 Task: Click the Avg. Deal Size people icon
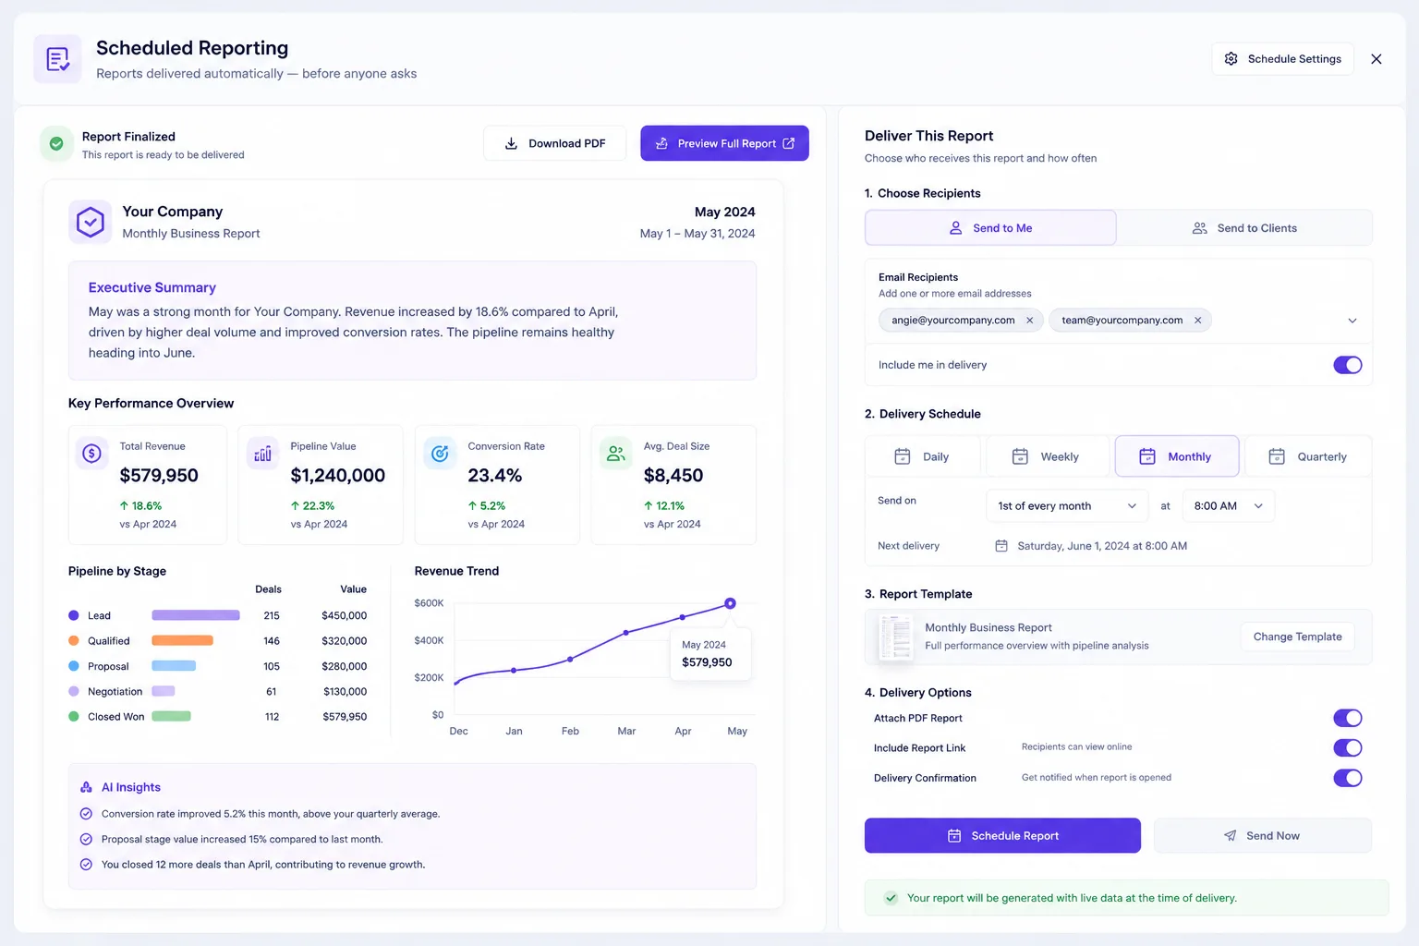(x=616, y=454)
